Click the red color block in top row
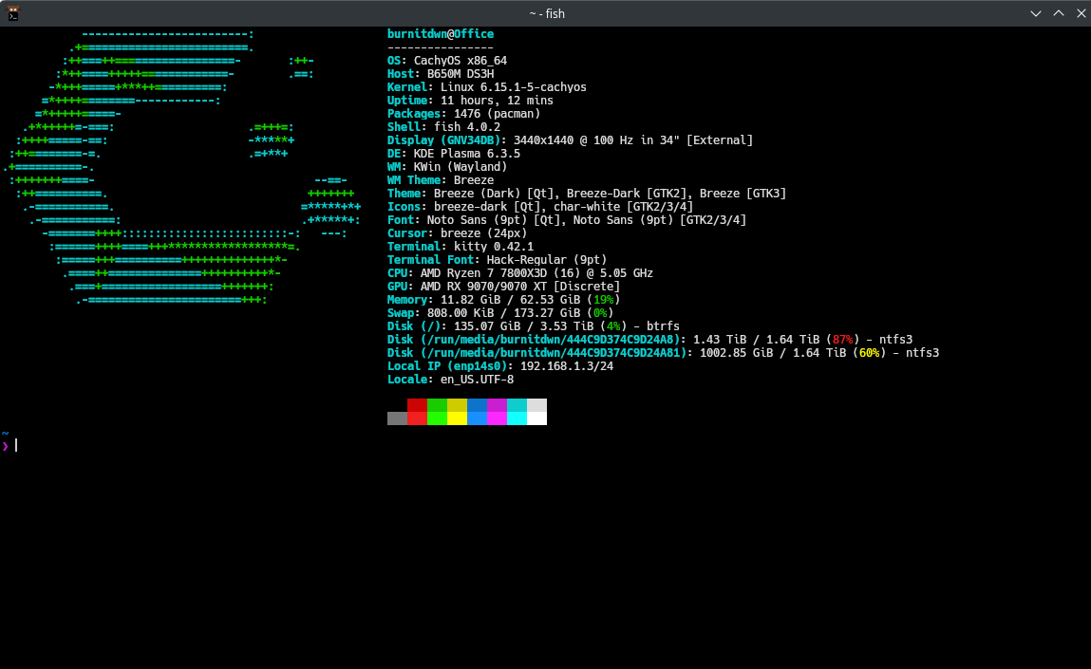Screen dimensions: 1091x669 tap(417, 405)
